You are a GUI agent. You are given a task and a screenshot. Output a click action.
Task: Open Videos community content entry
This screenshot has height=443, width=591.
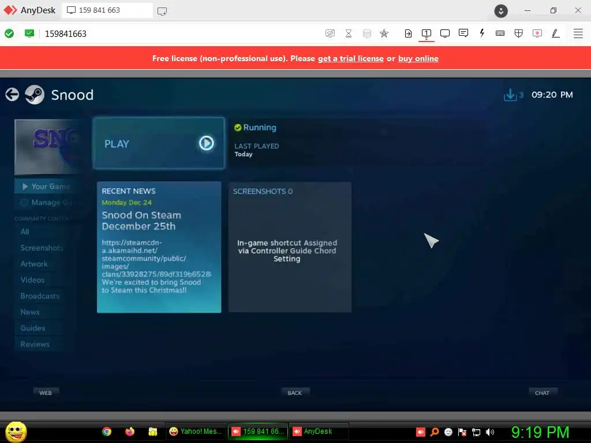[33, 280]
